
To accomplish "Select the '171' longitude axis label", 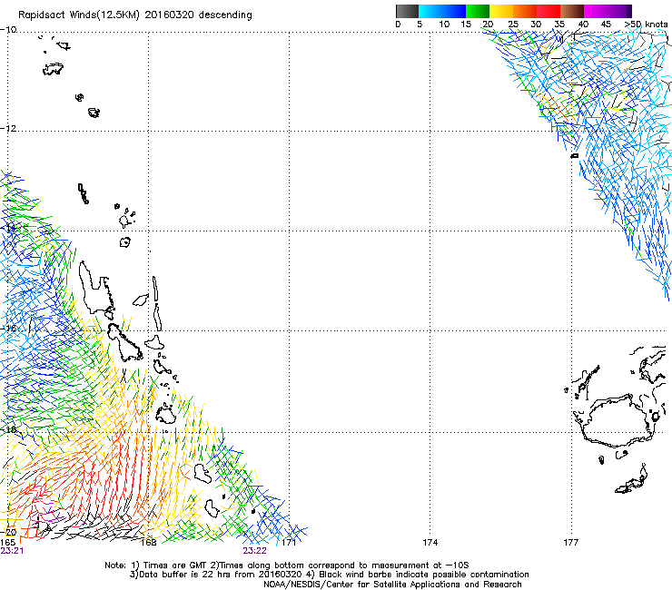I will 289,543.
